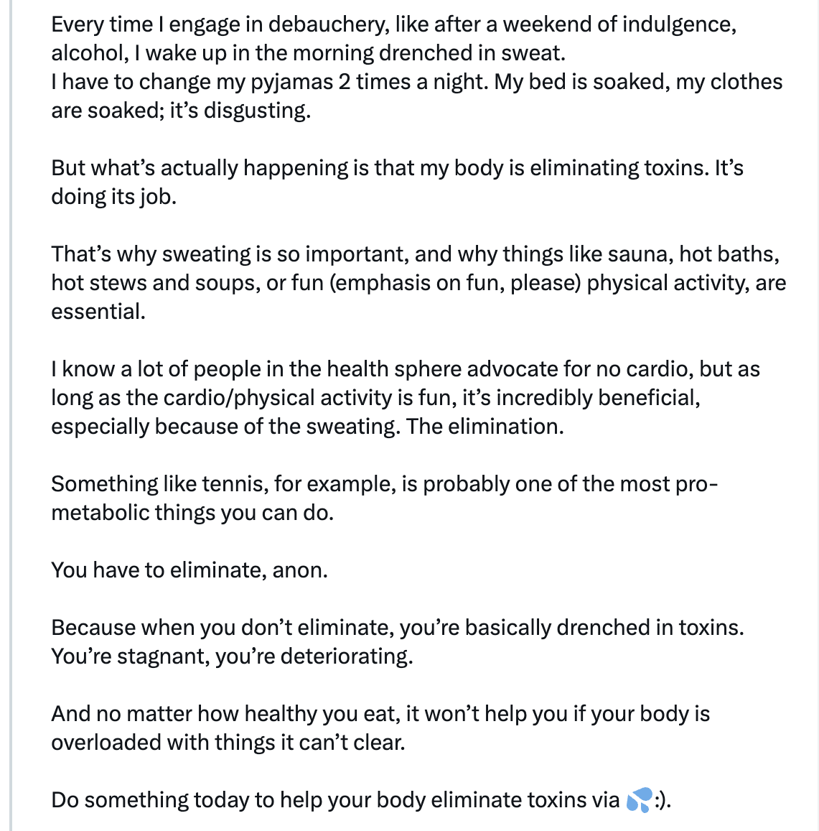The image size is (819, 831).
Task: Click the smiley text after the emoji
Action: pos(663,799)
